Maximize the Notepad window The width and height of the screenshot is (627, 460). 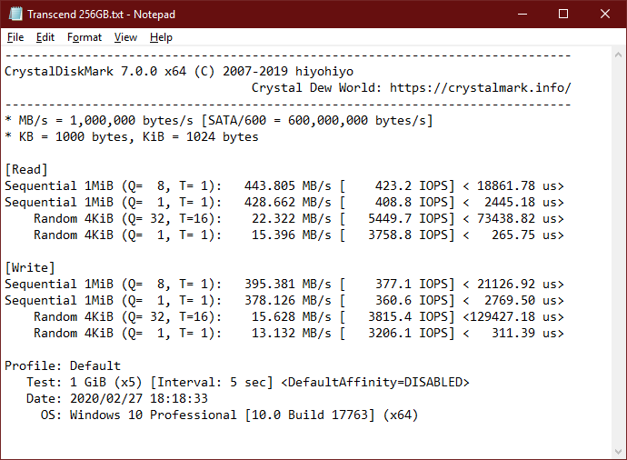[x=563, y=14]
